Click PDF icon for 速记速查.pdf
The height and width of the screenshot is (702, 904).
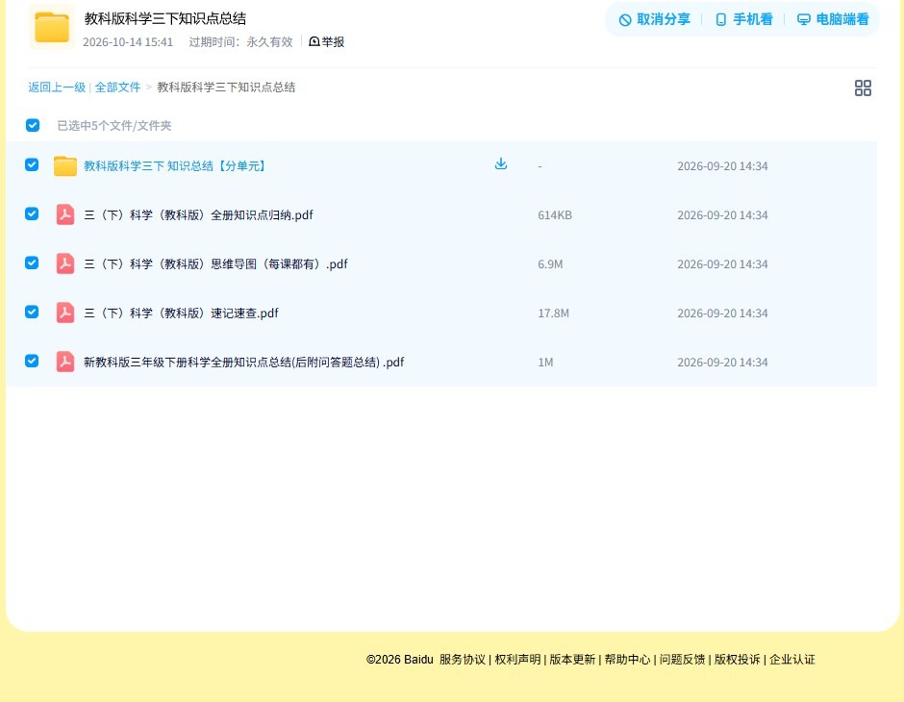pyautogui.click(x=65, y=313)
